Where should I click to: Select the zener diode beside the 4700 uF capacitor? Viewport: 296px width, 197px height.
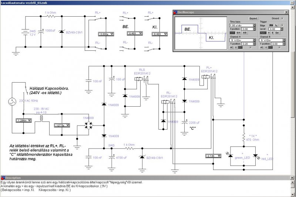click(142, 157)
